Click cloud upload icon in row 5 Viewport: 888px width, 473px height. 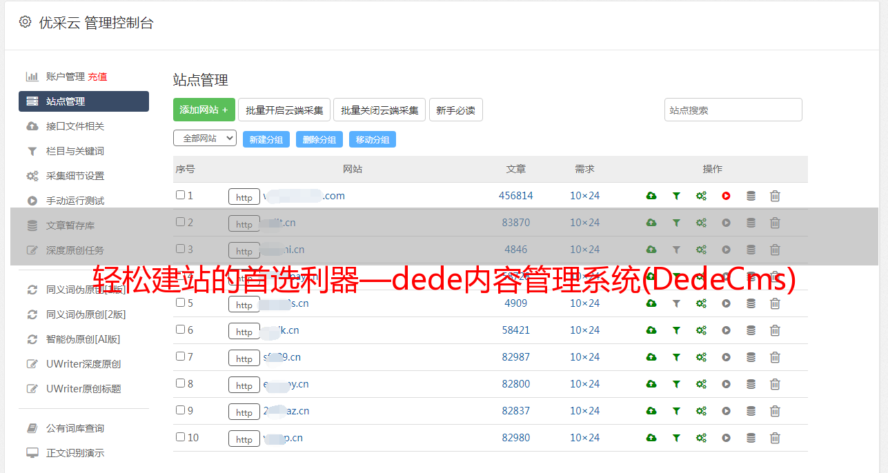coord(651,303)
